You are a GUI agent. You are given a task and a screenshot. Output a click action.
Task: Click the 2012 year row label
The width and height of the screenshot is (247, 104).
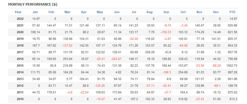(20, 86)
